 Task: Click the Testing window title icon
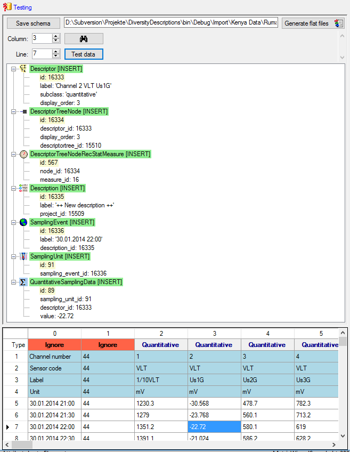7,7
